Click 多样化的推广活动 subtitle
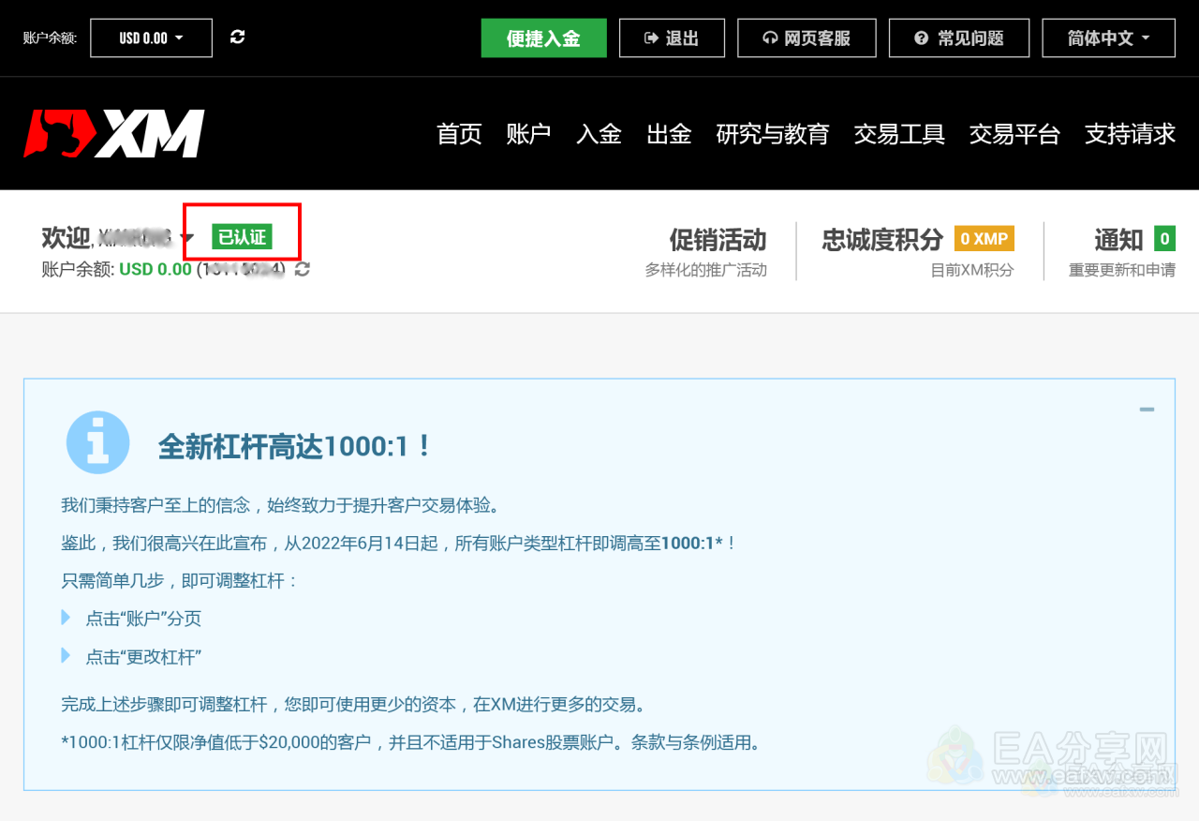Viewport: 1199px width, 821px height. point(706,270)
